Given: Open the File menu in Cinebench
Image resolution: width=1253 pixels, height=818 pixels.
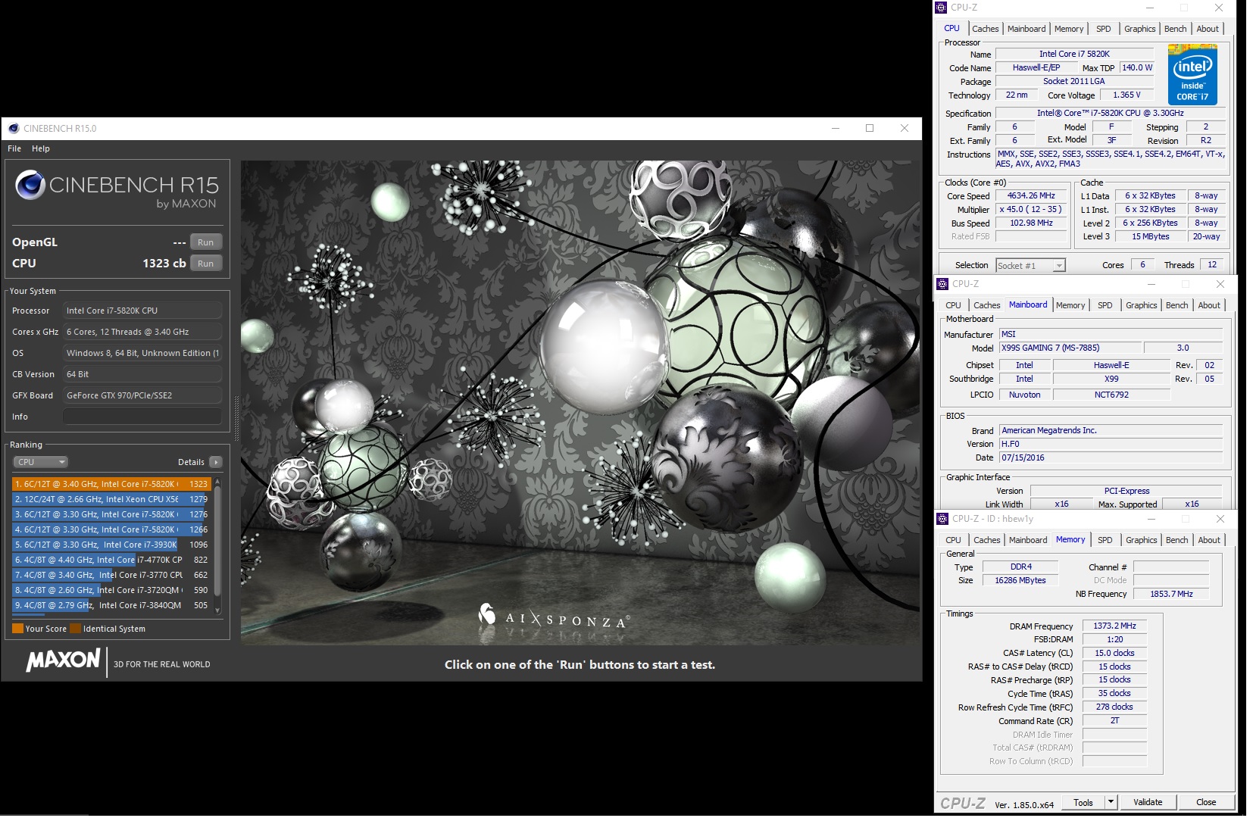Looking at the screenshot, I should 14,148.
